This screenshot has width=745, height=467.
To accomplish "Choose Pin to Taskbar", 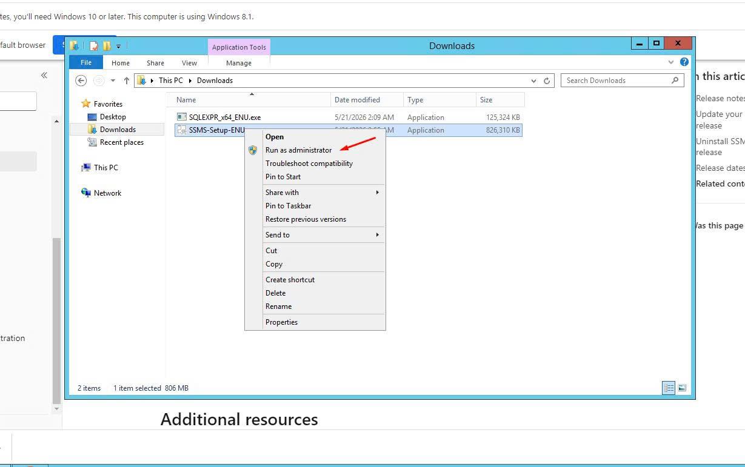I will click(x=288, y=206).
